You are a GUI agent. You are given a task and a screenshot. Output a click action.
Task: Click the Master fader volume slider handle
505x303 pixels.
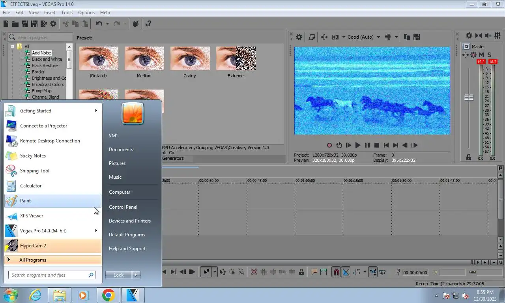click(x=469, y=97)
